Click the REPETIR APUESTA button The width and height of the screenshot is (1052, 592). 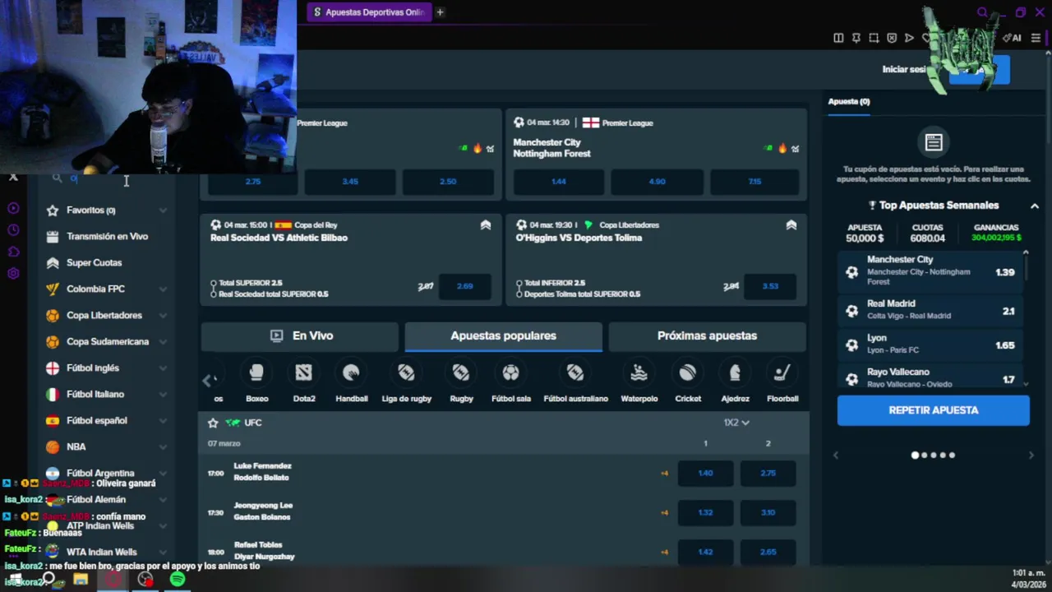tap(934, 410)
